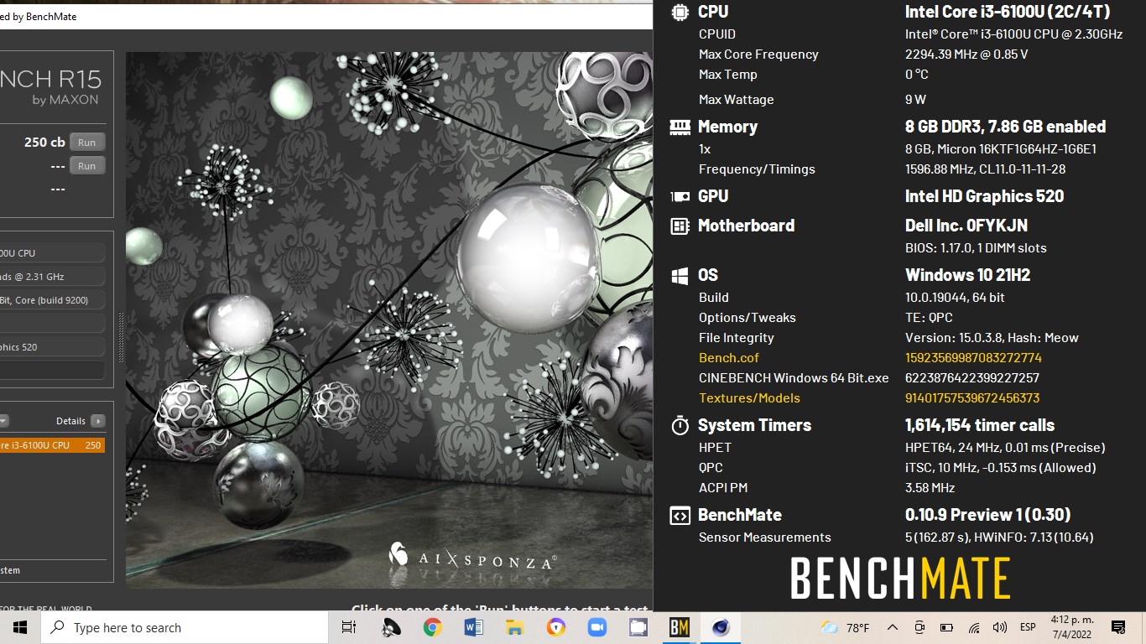1146x644 pixels.
Task: Click the CPU chip icon in BenchMate
Action: click(680, 12)
